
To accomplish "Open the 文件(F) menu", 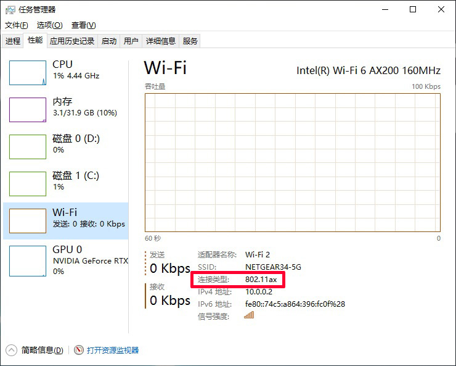I will 16,25.
